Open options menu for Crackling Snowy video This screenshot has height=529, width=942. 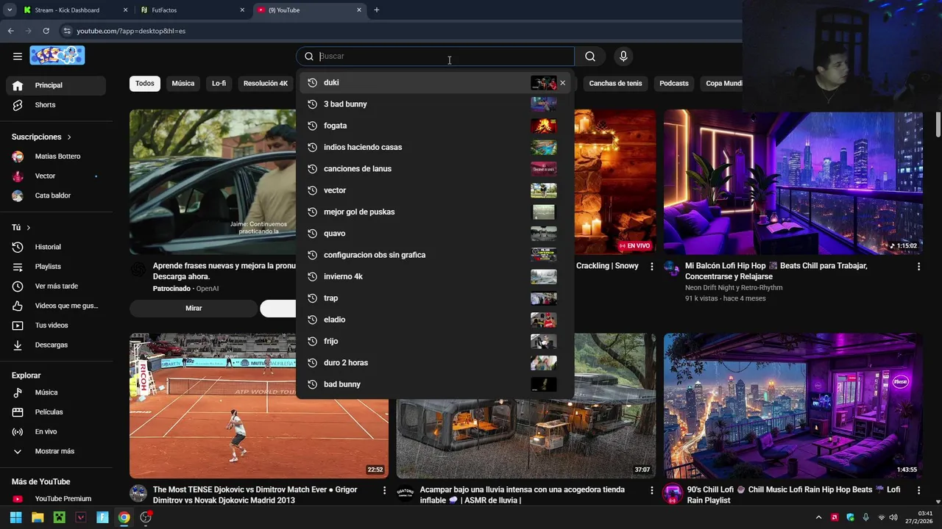coord(651,267)
